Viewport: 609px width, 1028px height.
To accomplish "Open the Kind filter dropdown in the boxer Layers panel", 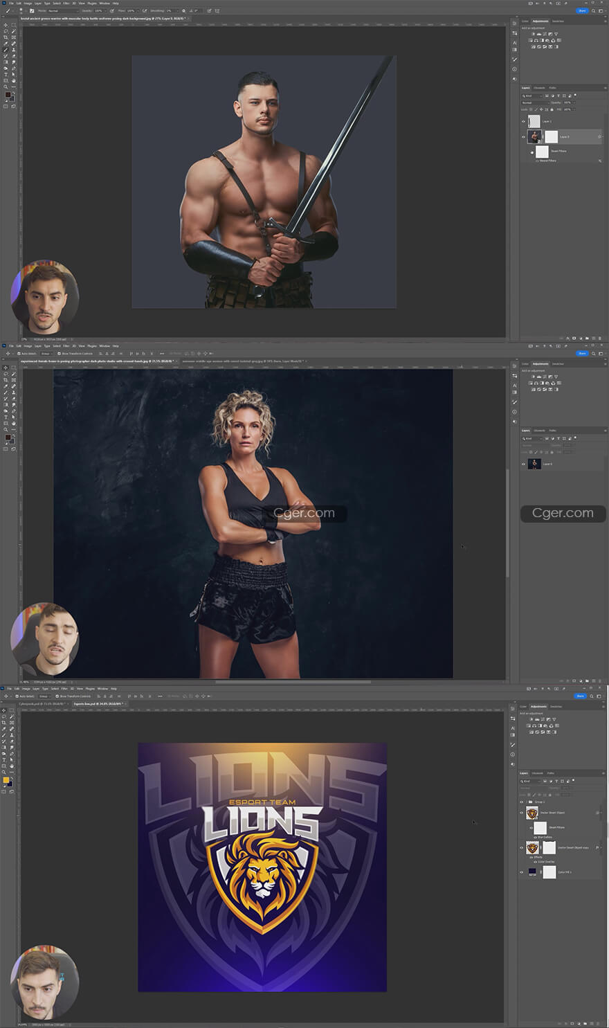I will 532,438.
